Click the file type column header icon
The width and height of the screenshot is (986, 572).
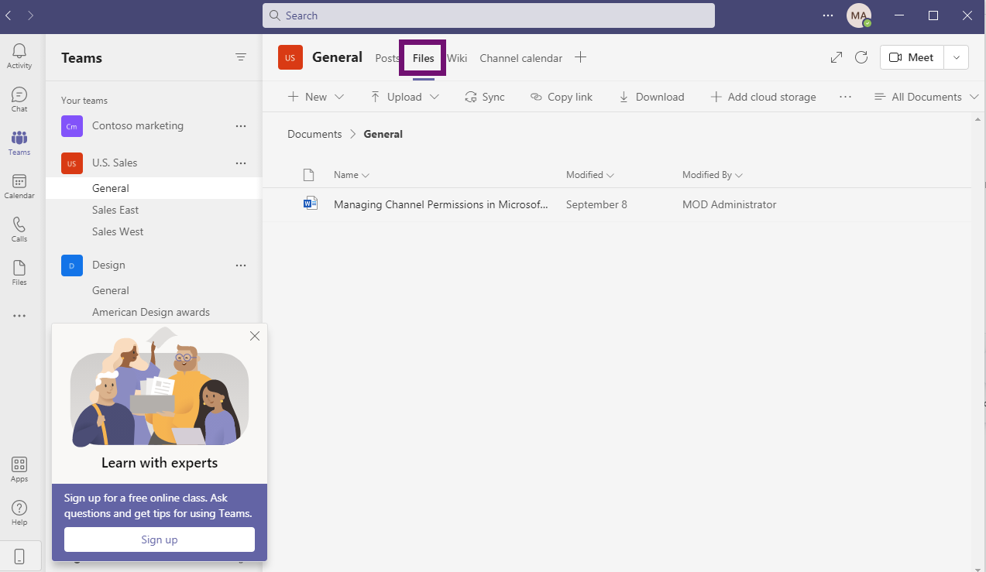click(x=309, y=175)
